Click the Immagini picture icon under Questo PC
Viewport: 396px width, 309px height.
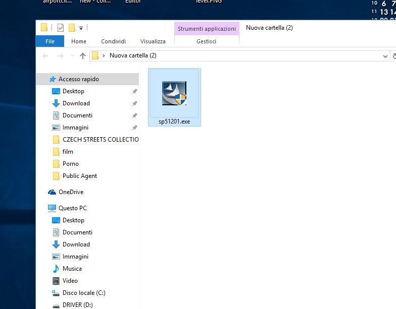(x=56, y=257)
